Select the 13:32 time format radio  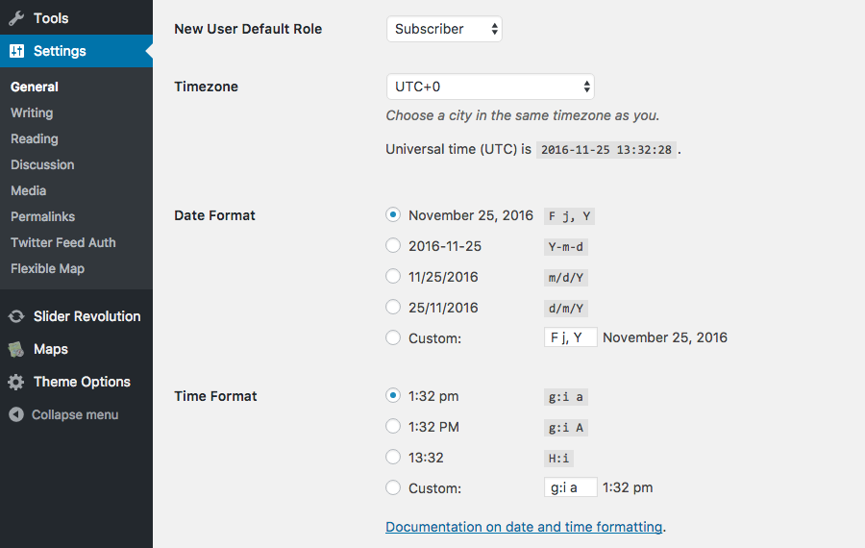pos(393,457)
